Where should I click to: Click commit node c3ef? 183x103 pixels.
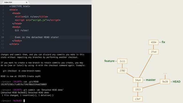(138, 99)
